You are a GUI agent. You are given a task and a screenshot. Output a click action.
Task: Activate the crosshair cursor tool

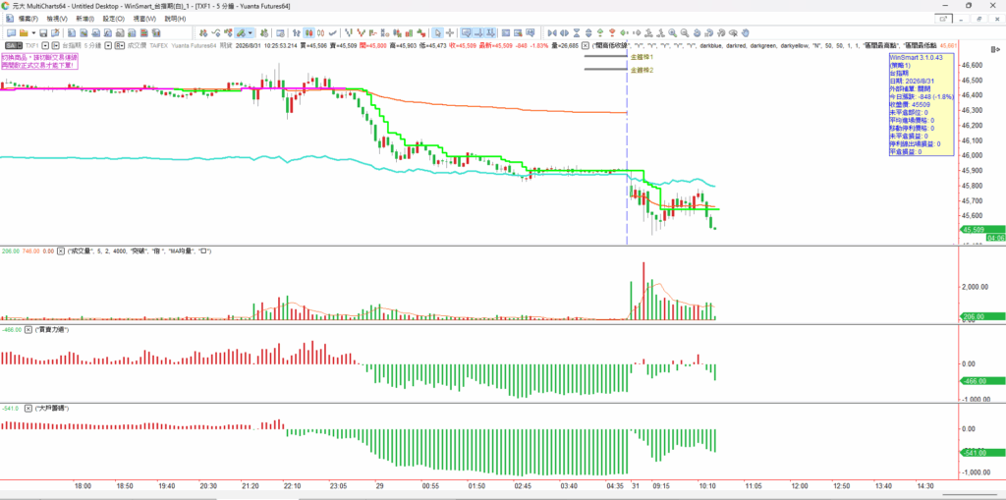point(450,32)
